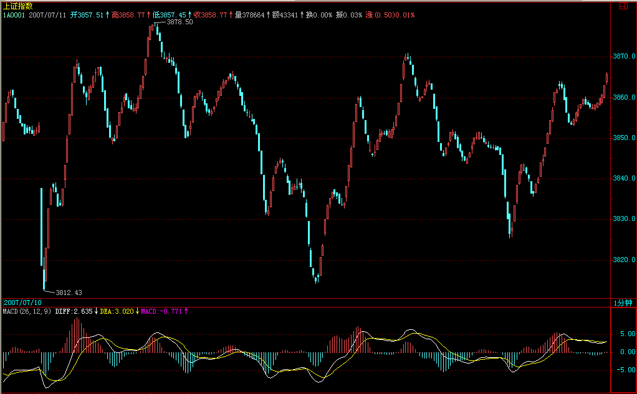637x394 pixels.
Task: Click the 3878.50 peak price label
Action: 180,22
